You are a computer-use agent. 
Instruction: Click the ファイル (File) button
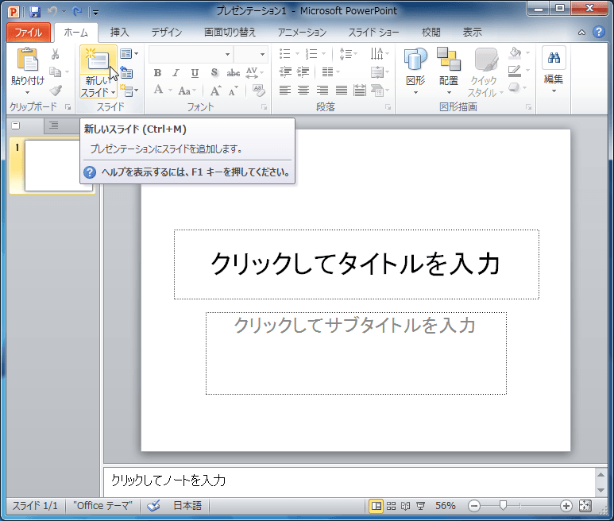tap(29, 33)
